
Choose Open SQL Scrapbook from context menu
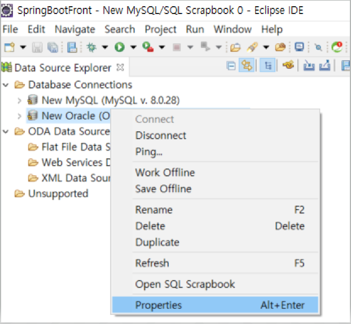[215, 284]
